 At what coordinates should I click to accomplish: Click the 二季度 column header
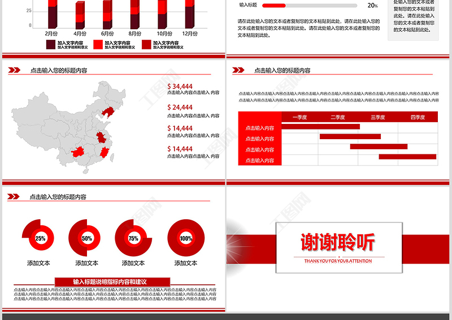[x=338, y=117]
